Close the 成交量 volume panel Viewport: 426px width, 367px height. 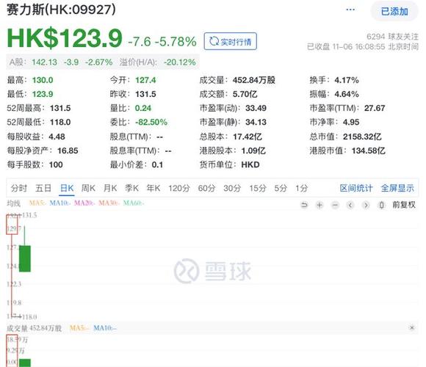pyautogui.click(x=412, y=327)
